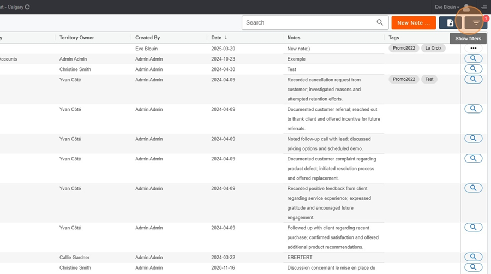Image resolution: width=491 pixels, height=274 pixels.
Task: View details of the Exemple note
Action: coord(473,58)
